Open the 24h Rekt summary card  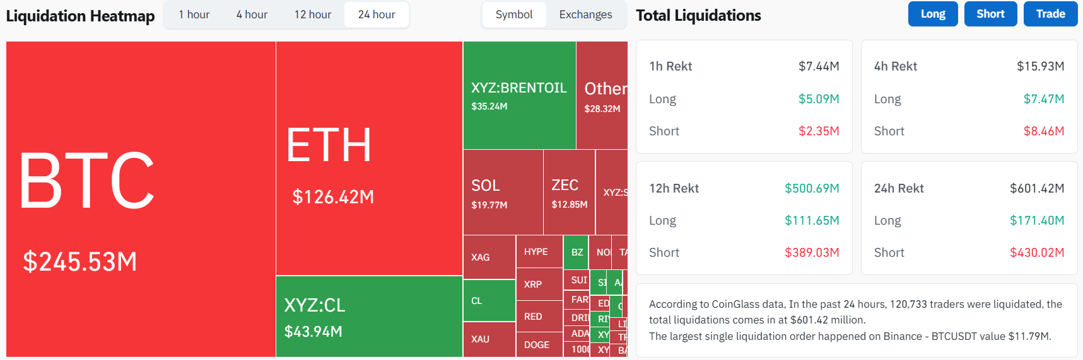tap(968, 218)
